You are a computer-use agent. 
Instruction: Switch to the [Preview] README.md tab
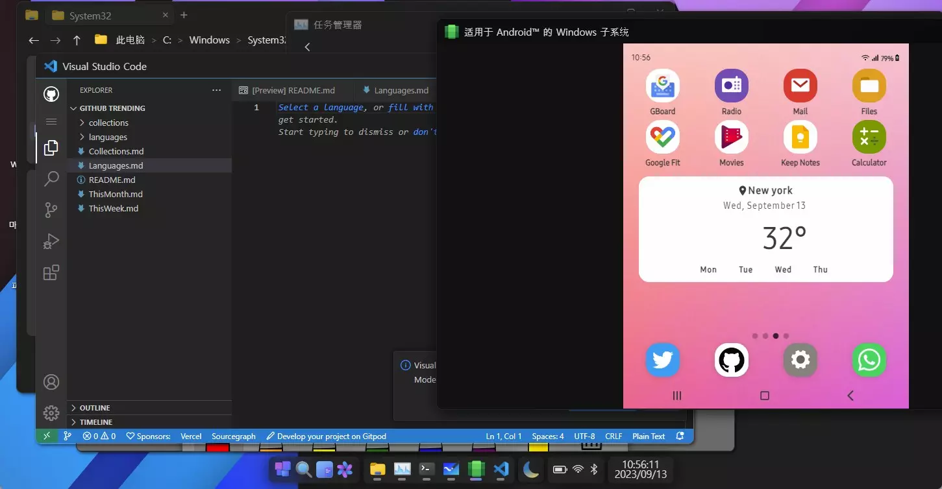click(292, 90)
